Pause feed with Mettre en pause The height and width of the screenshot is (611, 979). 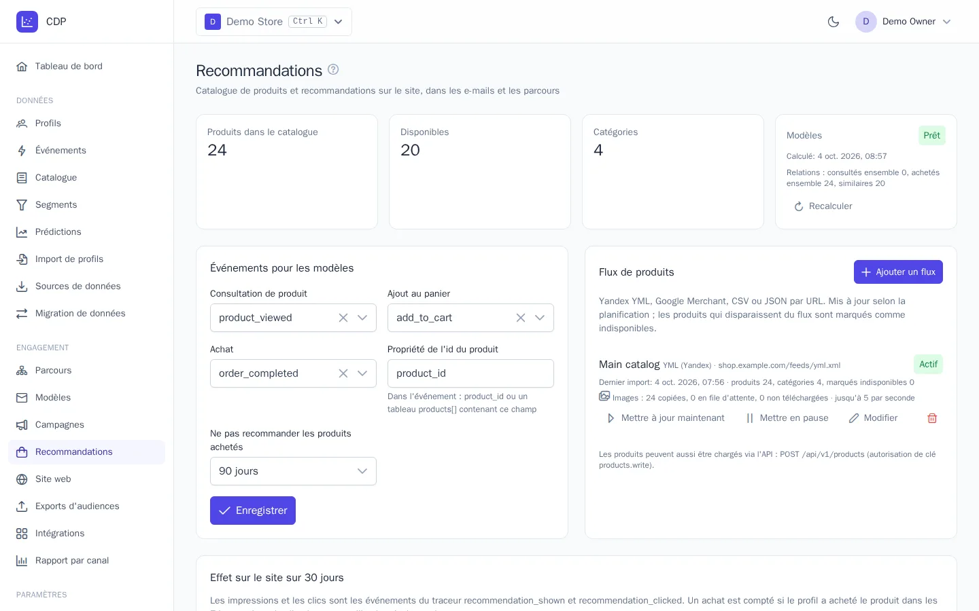pos(787,418)
